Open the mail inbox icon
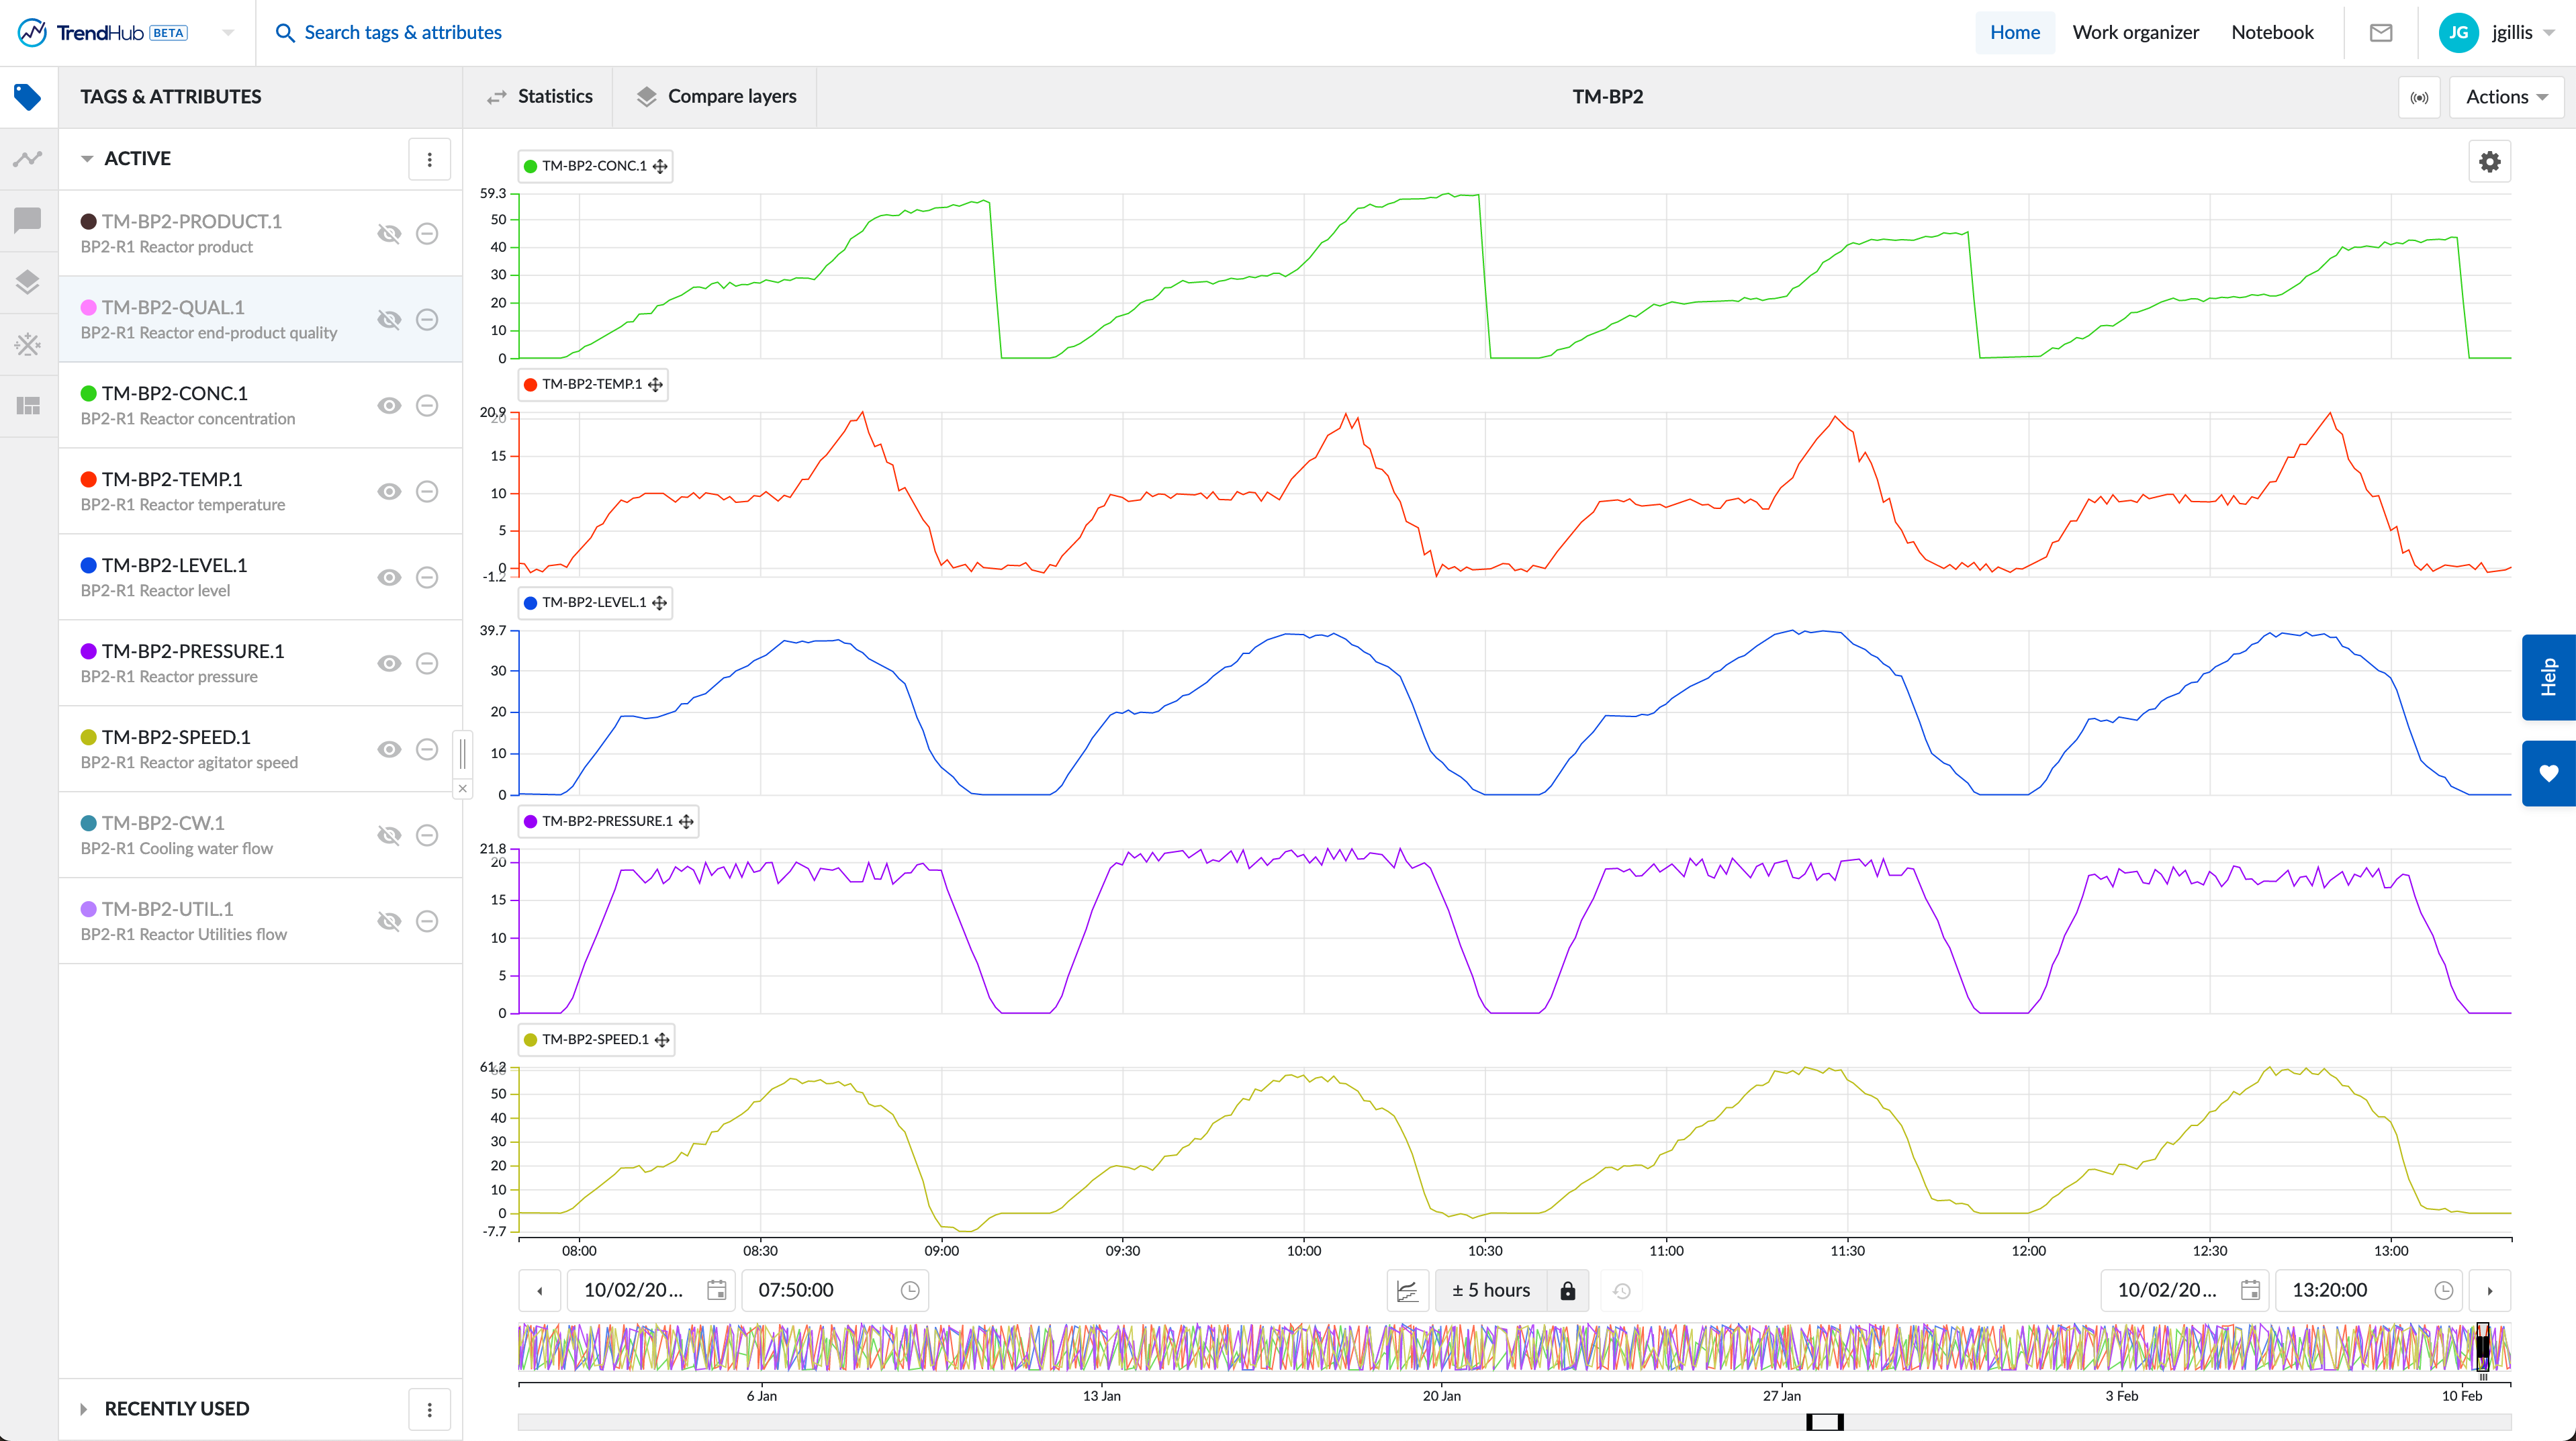Image resolution: width=2576 pixels, height=1441 pixels. (x=2380, y=33)
